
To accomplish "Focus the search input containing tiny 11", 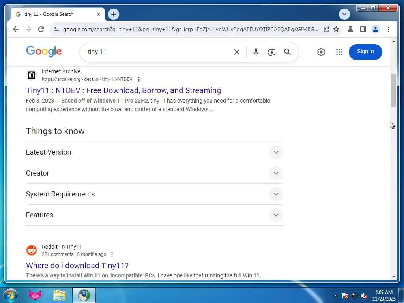I will [x=157, y=52].
